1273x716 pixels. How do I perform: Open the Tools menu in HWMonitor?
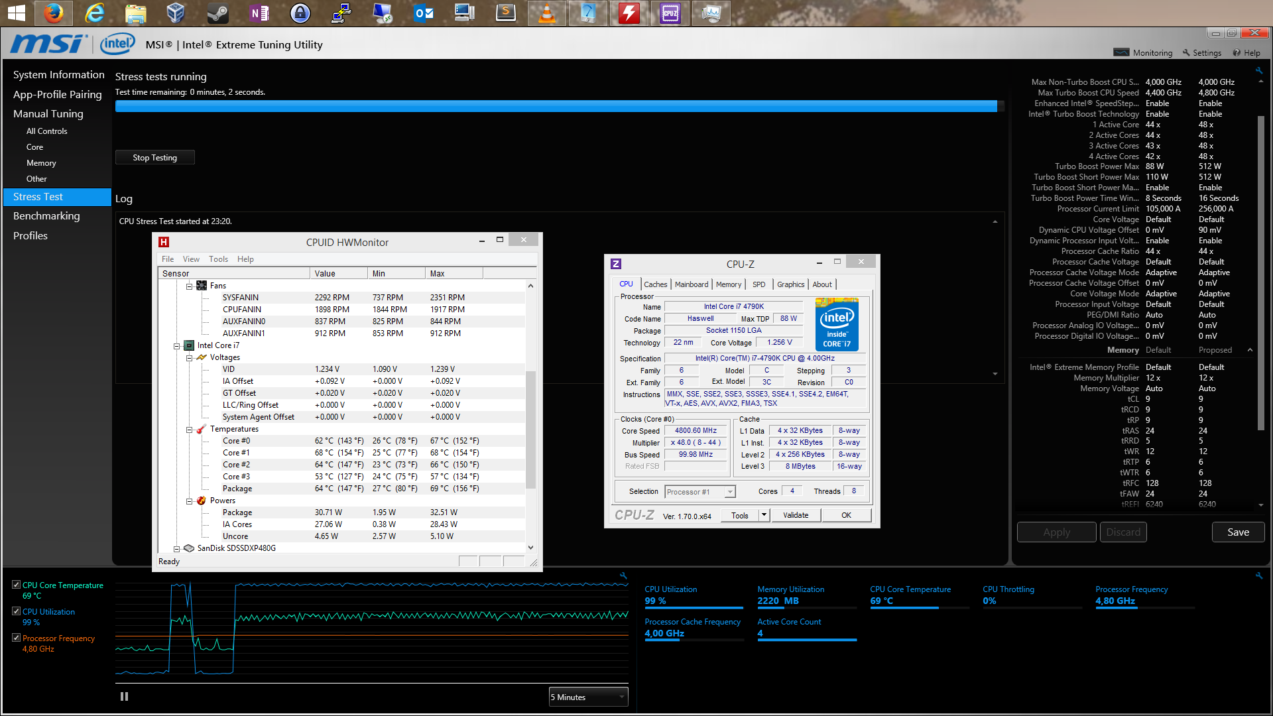click(x=218, y=259)
